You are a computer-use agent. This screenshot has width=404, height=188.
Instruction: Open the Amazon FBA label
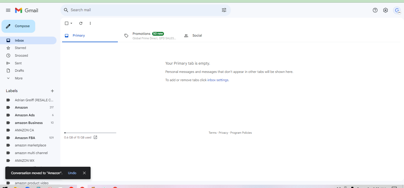[x=28, y=138]
